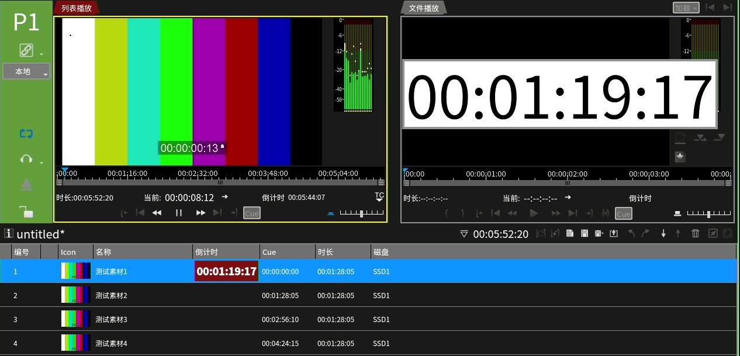Screen dimensions: 740x356
Task: Click clear marks braces icon in file player
Action: (606, 213)
